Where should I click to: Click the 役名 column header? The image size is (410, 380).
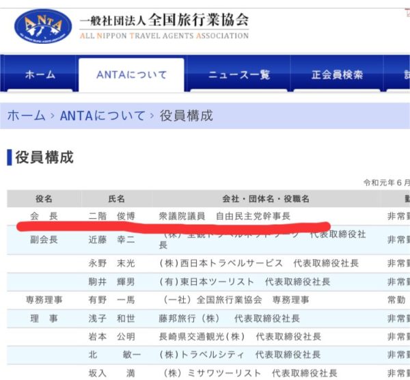tap(44, 199)
